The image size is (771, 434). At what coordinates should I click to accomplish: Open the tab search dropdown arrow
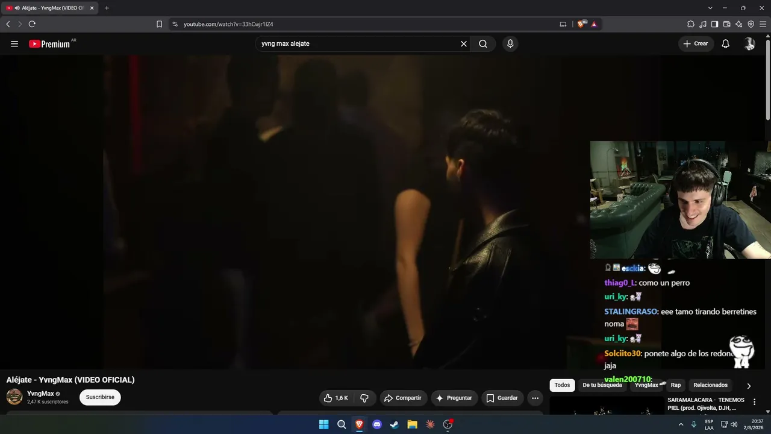tap(710, 8)
